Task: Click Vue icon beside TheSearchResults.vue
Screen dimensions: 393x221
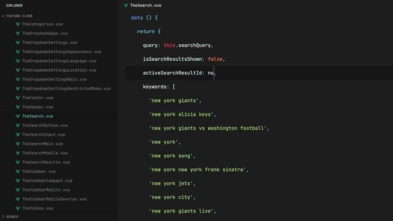Action: tap(18, 162)
